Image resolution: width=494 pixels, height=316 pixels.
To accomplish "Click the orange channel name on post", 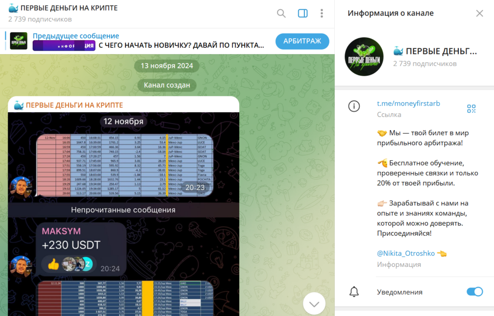I will 74,105.
